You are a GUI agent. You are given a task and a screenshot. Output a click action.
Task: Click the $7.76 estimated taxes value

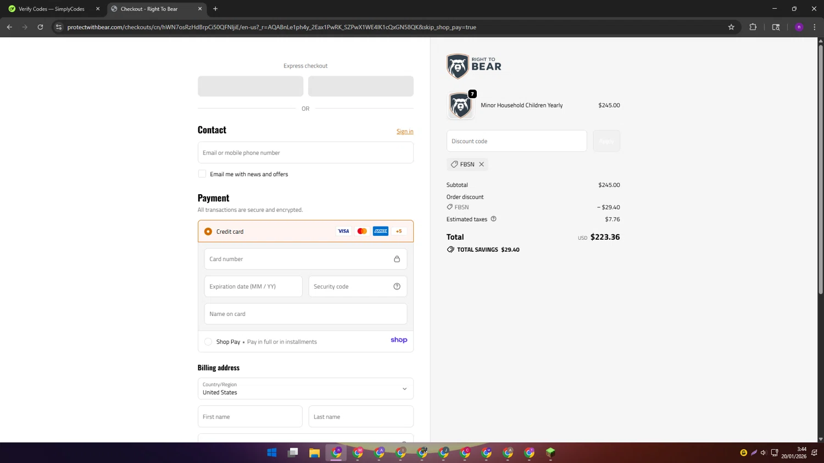click(x=612, y=219)
